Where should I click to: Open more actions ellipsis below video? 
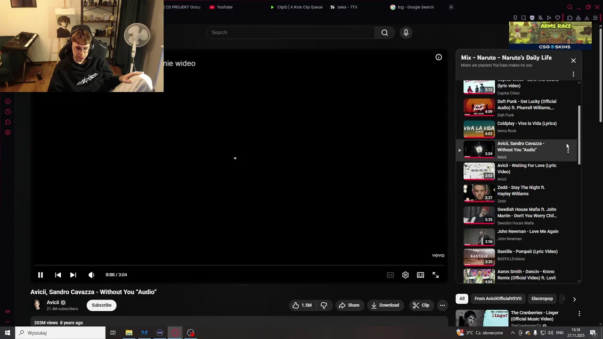pyautogui.click(x=442, y=305)
